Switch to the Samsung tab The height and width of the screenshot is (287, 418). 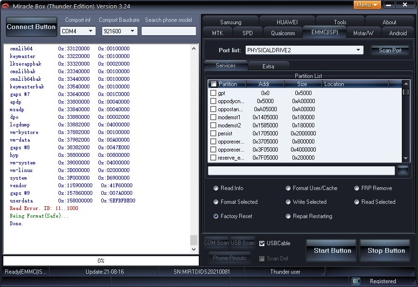tap(231, 22)
